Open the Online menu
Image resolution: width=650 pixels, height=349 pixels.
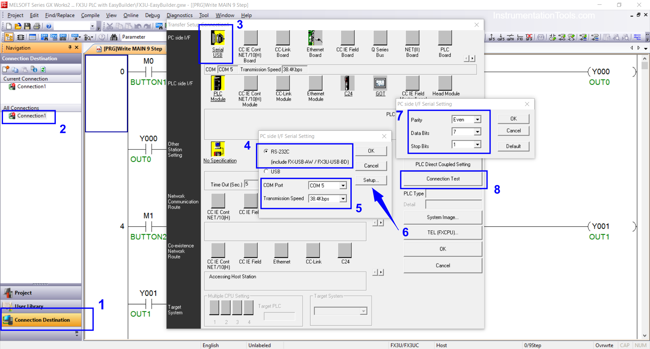(131, 15)
